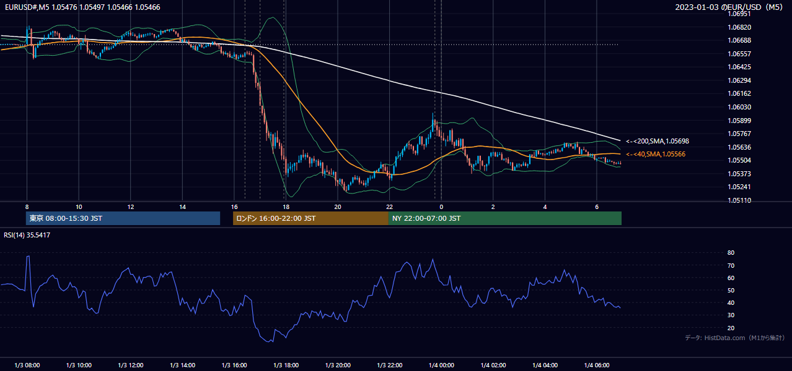Select the 200 SMA 1.05698 label

coord(657,141)
